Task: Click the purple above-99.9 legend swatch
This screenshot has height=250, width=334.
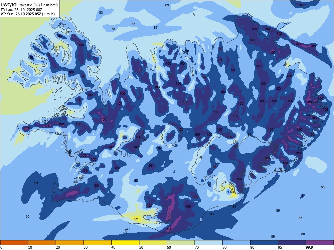Action: (x=320, y=243)
